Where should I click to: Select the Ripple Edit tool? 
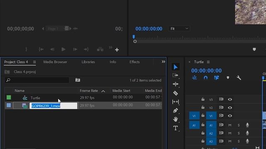click(x=175, y=84)
